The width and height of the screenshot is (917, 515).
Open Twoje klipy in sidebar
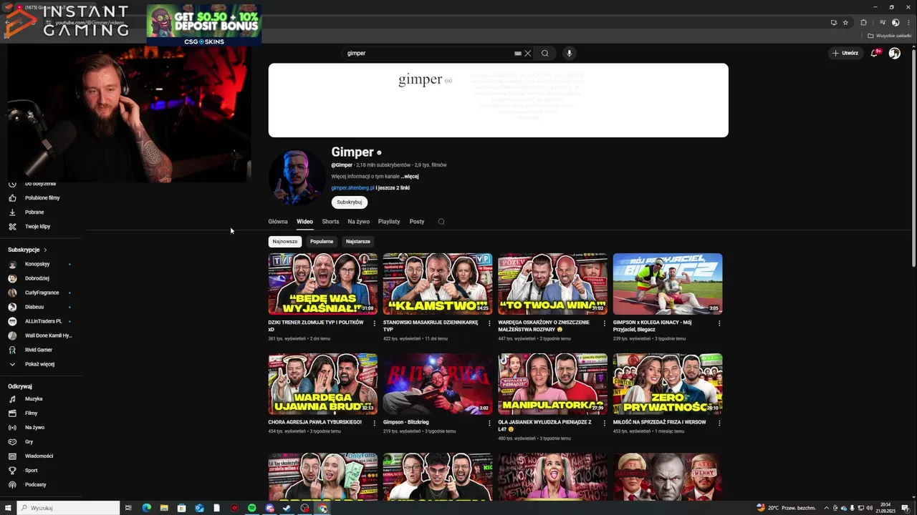click(37, 227)
